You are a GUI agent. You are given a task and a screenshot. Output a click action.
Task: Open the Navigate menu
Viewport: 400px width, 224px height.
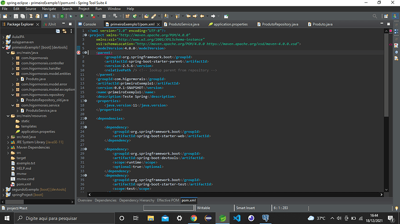click(x=49, y=9)
